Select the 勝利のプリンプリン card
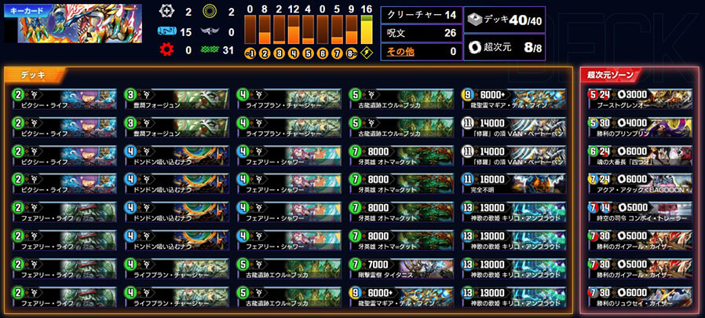 pyautogui.click(x=640, y=127)
